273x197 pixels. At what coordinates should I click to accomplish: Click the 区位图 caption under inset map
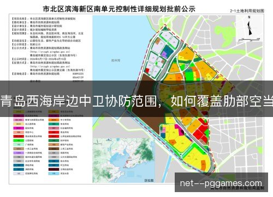149,181
